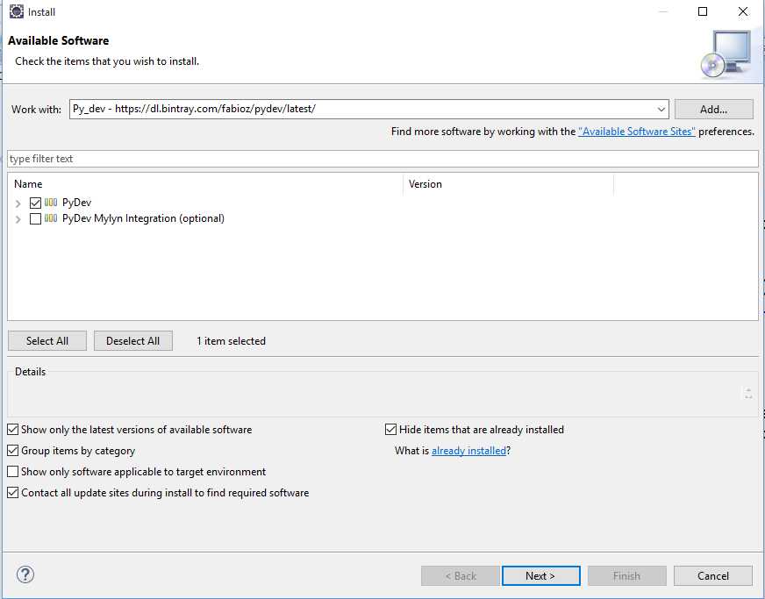Click the Cancel button

coord(713,576)
